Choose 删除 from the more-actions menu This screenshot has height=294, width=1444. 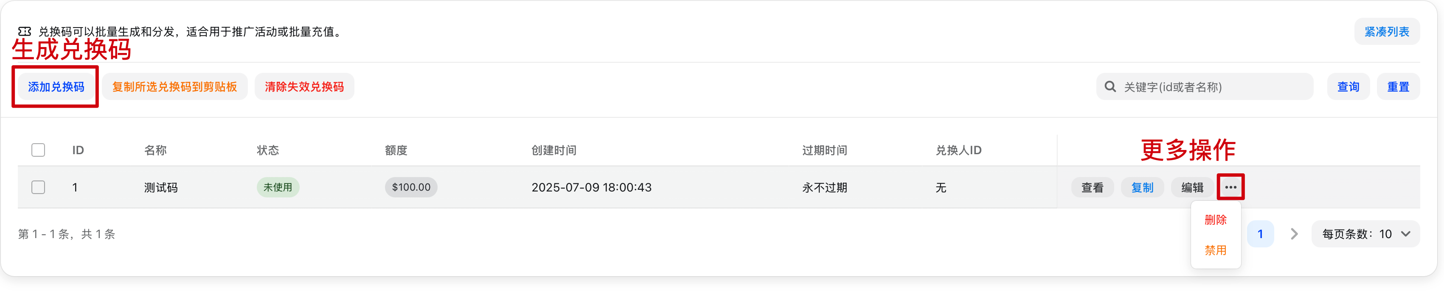click(1215, 220)
